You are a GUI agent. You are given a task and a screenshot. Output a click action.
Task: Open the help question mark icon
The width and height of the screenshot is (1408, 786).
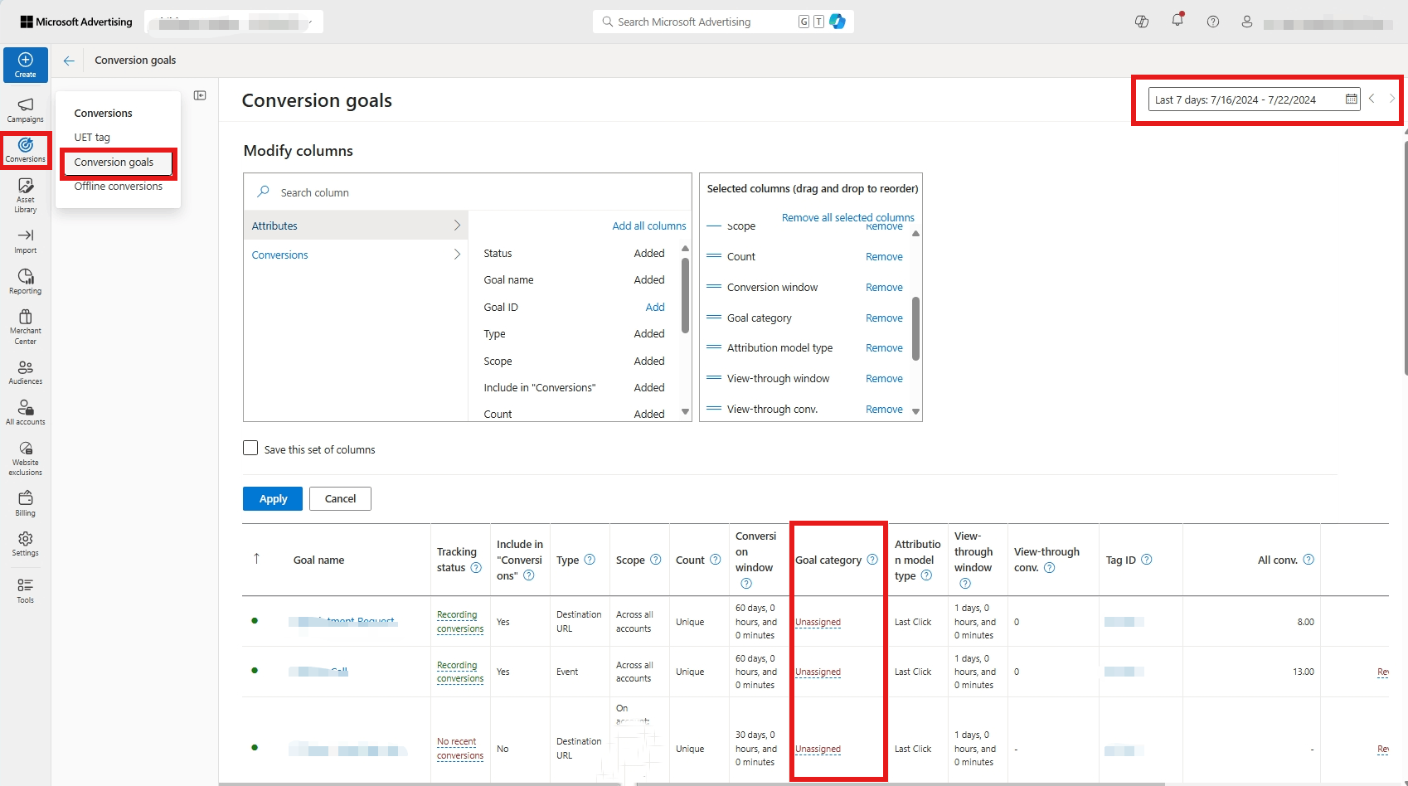[x=1213, y=22]
